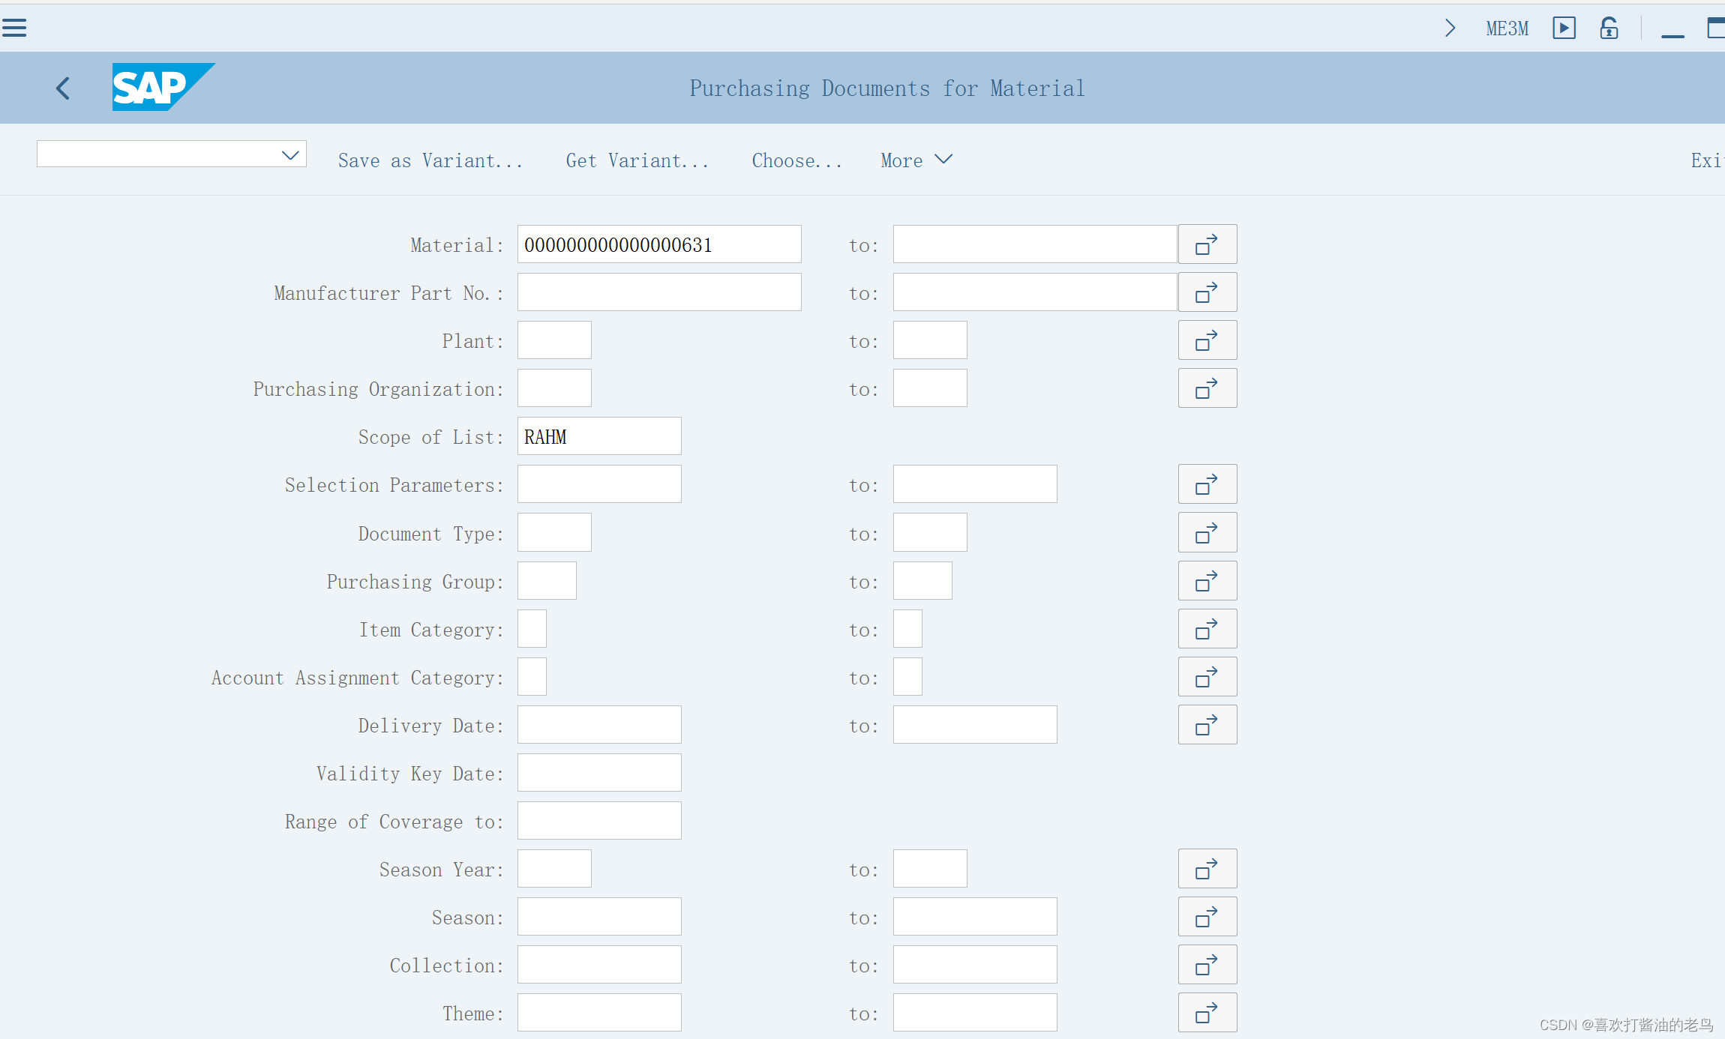
Task: Open multiple selection for Plant
Action: pos(1207,340)
